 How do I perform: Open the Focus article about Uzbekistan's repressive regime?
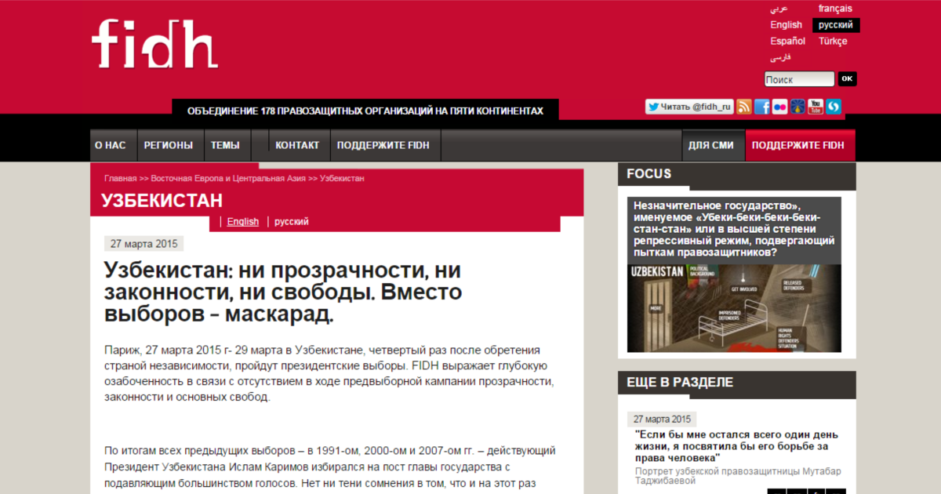pos(732,229)
